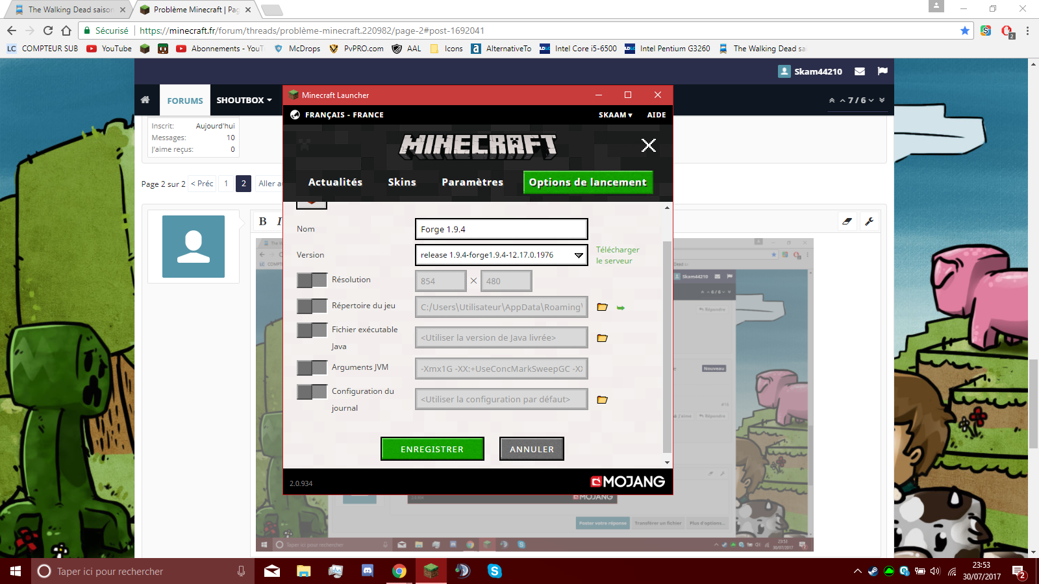Click the screenshot thumbnail in the forum post
The height and width of the screenshot is (584, 1039).
click(535, 395)
